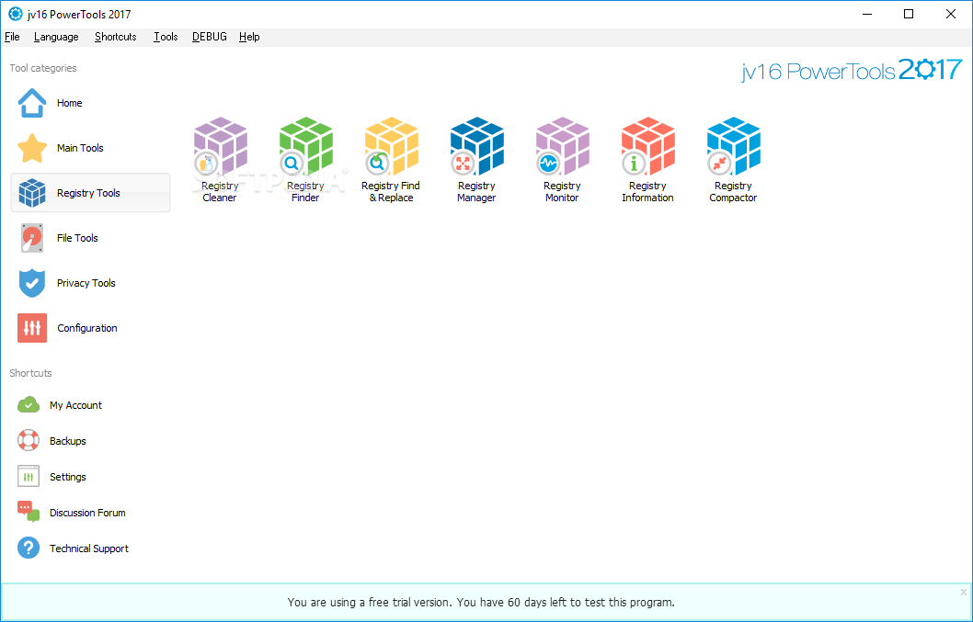Open the File menu
Image resolution: width=973 pixels, height=622 pixels.
coord(12,37)
